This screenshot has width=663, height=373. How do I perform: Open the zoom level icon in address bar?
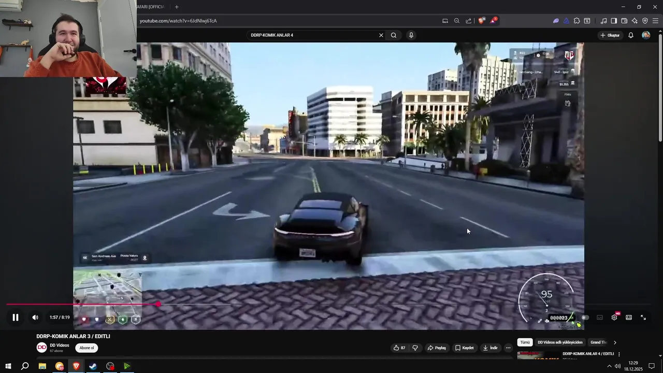click(457, 21)
